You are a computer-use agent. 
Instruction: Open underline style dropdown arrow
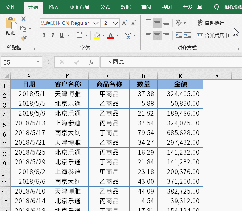(x=69, y=36)
